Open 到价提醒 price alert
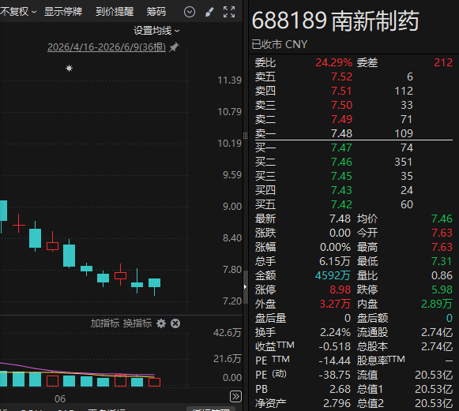Screen dimensions: 459x411 point(115,12)
